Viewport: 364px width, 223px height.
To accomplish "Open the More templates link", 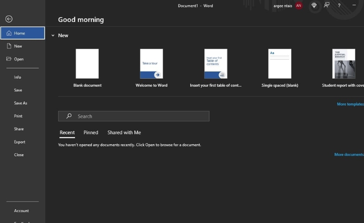I will click(350, 104).
